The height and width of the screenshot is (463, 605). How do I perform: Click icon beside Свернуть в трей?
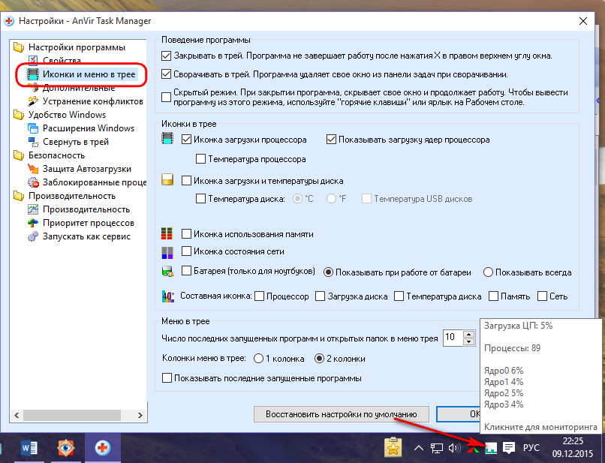[33, 142]
